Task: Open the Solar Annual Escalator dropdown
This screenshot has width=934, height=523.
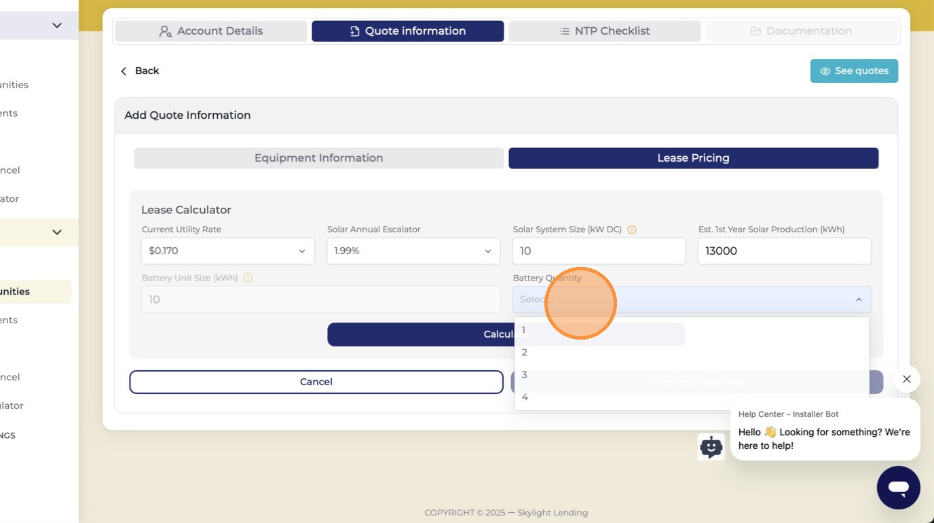Action: click(x=413, y=251)
